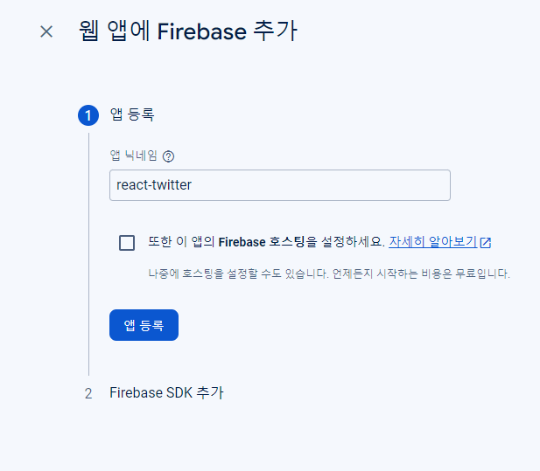Screen dimensions: 540x471
Task: Select the step 2 number indicator
Action: (x=88, y=393)
